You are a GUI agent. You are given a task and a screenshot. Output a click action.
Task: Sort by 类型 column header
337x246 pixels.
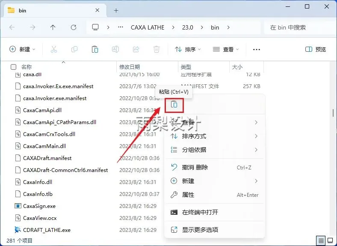click(186, 67)
